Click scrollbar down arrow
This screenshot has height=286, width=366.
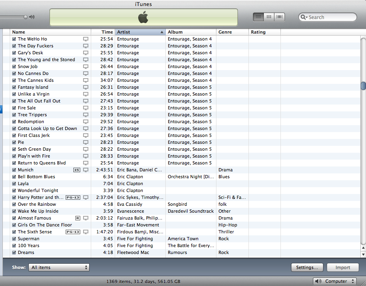pyautogui.click(x=363, y=254)
